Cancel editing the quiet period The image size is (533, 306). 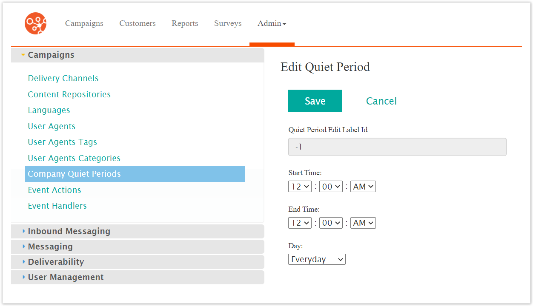[x=381, y=101]
